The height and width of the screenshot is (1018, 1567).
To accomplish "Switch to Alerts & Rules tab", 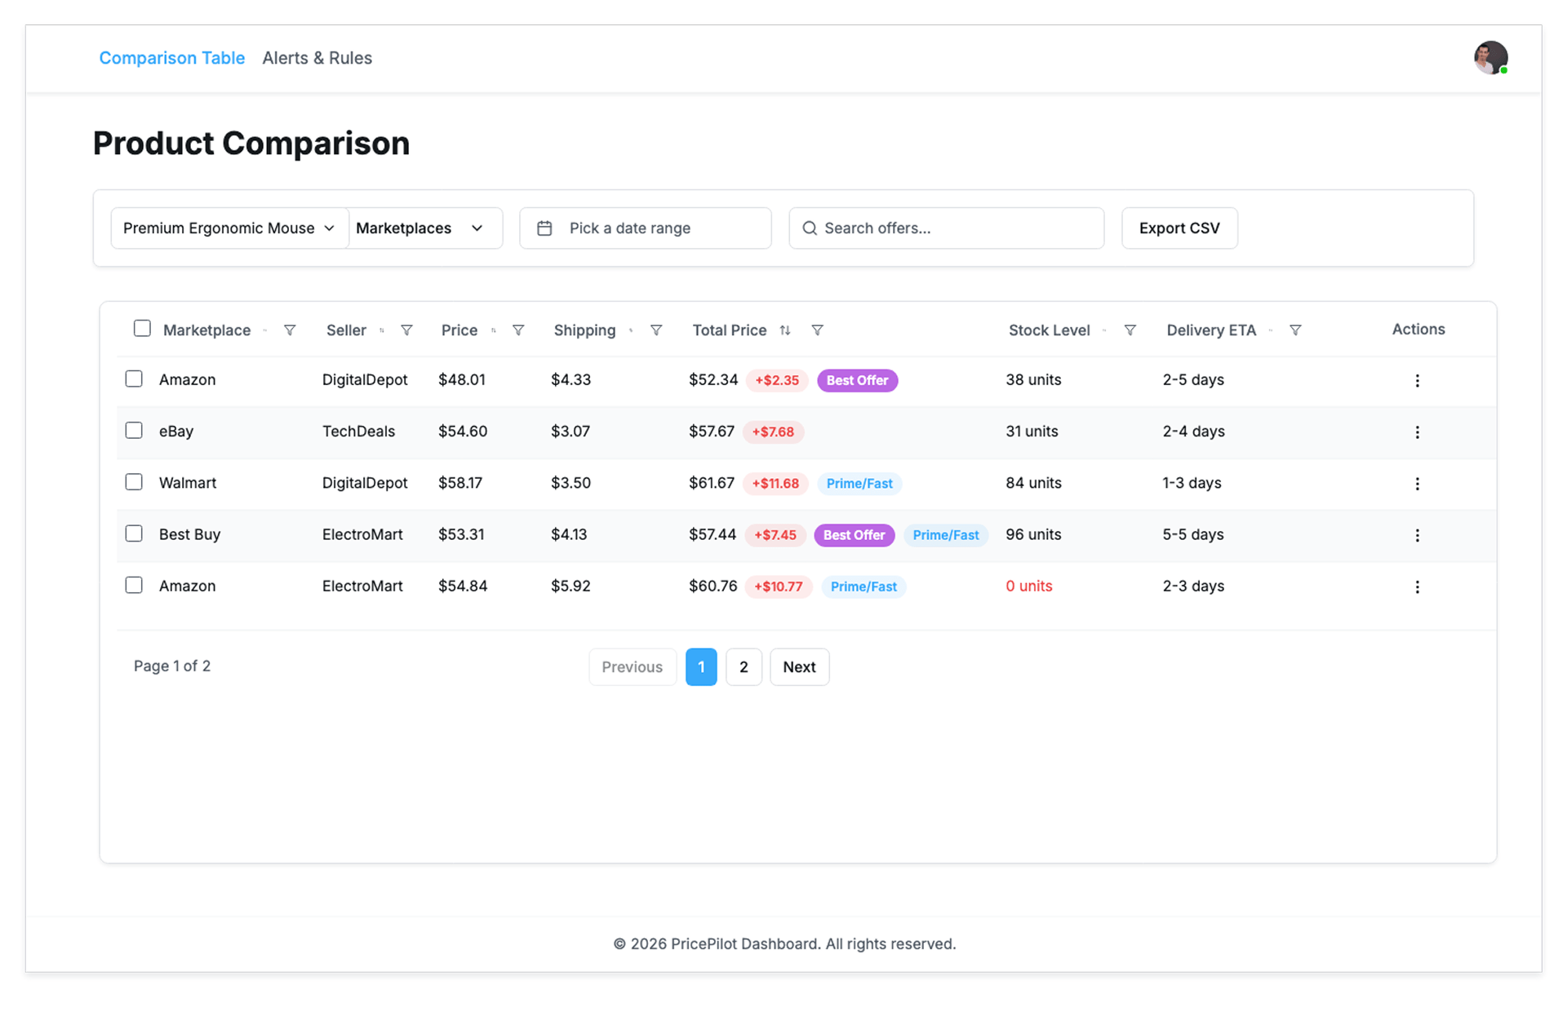I will pos(317,58).
